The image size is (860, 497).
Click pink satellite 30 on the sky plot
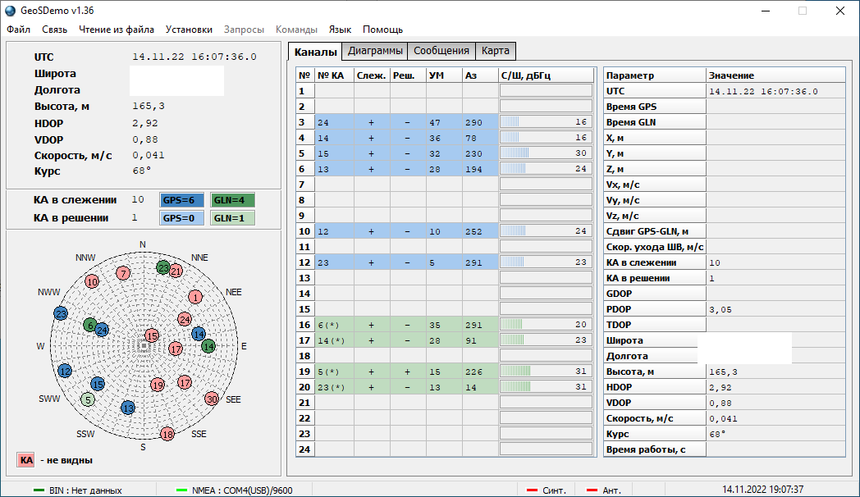pyautogui.click(x=212, y=399)
